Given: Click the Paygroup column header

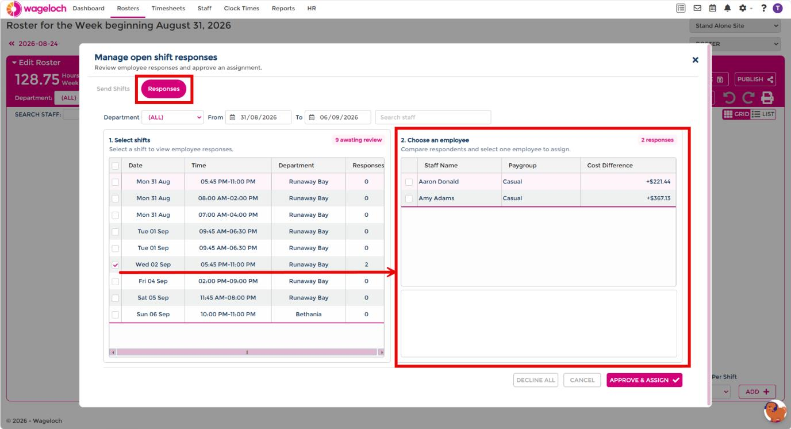Looking at the screenshot, I should (x=541, y=166).
